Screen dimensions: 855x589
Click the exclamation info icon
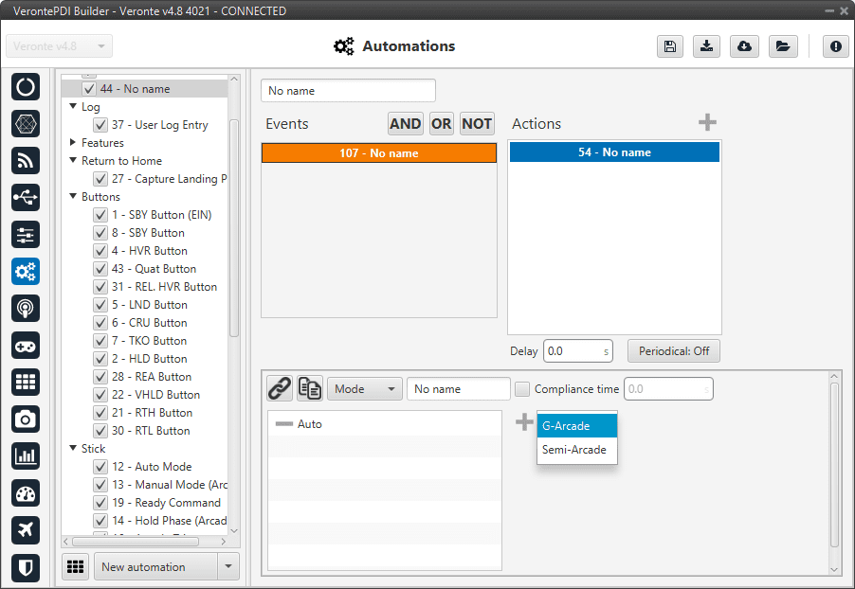[836, 46]
